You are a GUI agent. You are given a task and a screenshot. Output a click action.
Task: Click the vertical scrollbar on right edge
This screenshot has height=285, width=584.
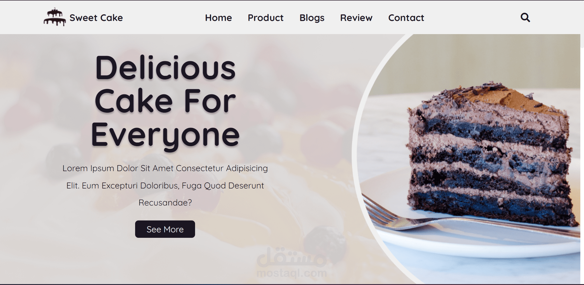582,142
